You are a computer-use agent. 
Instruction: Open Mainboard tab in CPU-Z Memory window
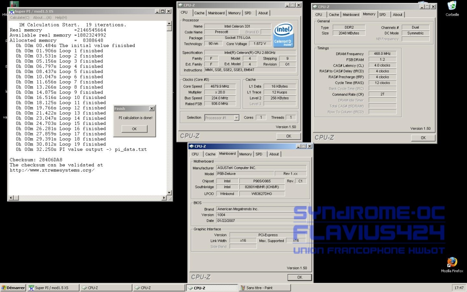point(351,15)
